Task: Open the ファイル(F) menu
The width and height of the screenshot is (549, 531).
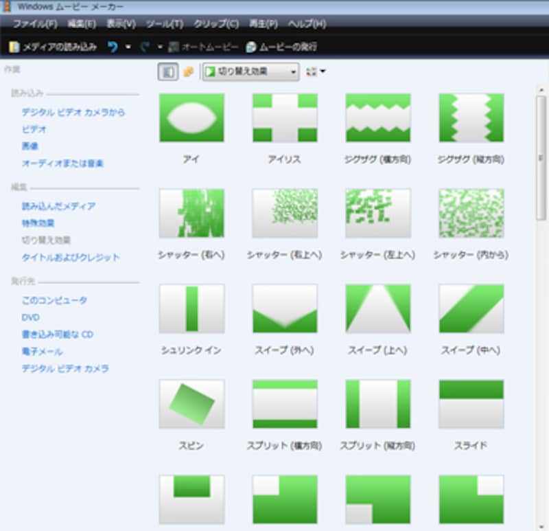Action: [x=34, y=24]
